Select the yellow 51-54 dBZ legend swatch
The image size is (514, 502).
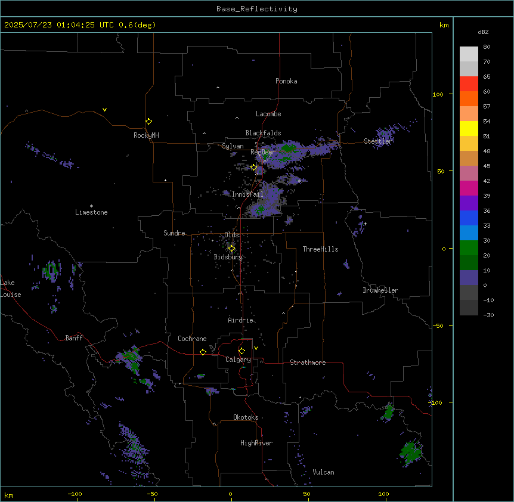(469, 128)
